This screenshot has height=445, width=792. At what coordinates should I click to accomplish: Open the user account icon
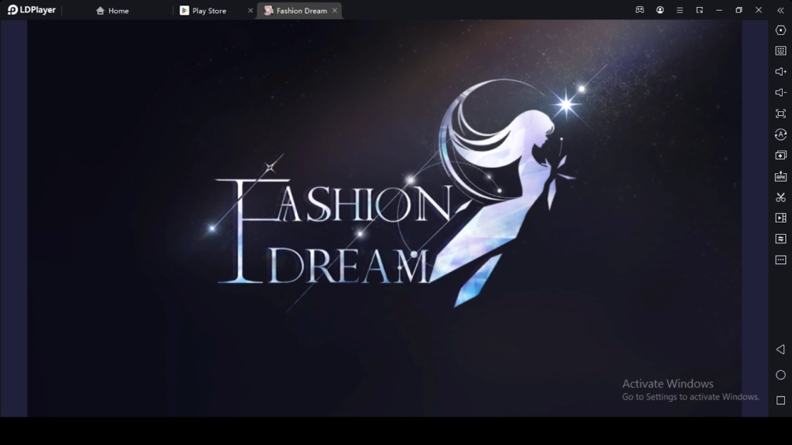coord(660,10)
